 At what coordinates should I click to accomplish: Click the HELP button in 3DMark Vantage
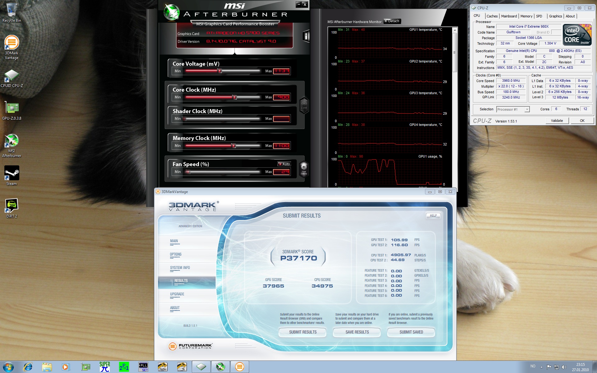click(433, 215)
